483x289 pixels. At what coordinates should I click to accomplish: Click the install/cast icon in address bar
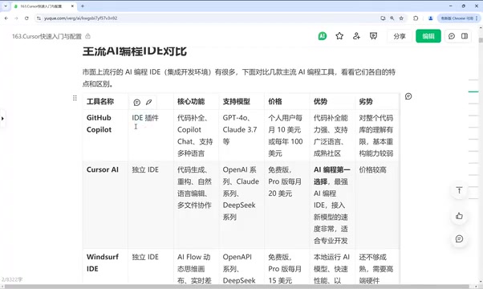[x=383, y=18]
